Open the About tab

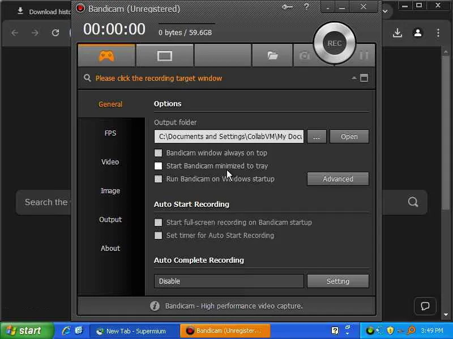pyautogui.click(x=110, y=248)
